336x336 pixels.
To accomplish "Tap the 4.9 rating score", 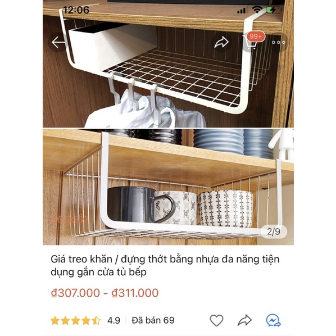I will pyautogui.click(x=113, y=320).
